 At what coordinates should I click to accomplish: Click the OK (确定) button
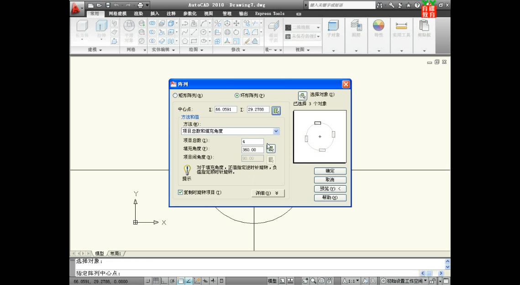point(330,171)
